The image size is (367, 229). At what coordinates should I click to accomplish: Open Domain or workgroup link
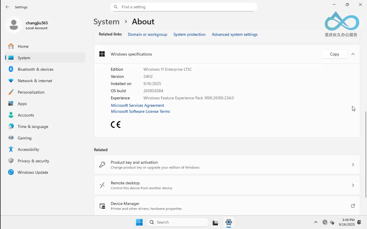[147, 35]
